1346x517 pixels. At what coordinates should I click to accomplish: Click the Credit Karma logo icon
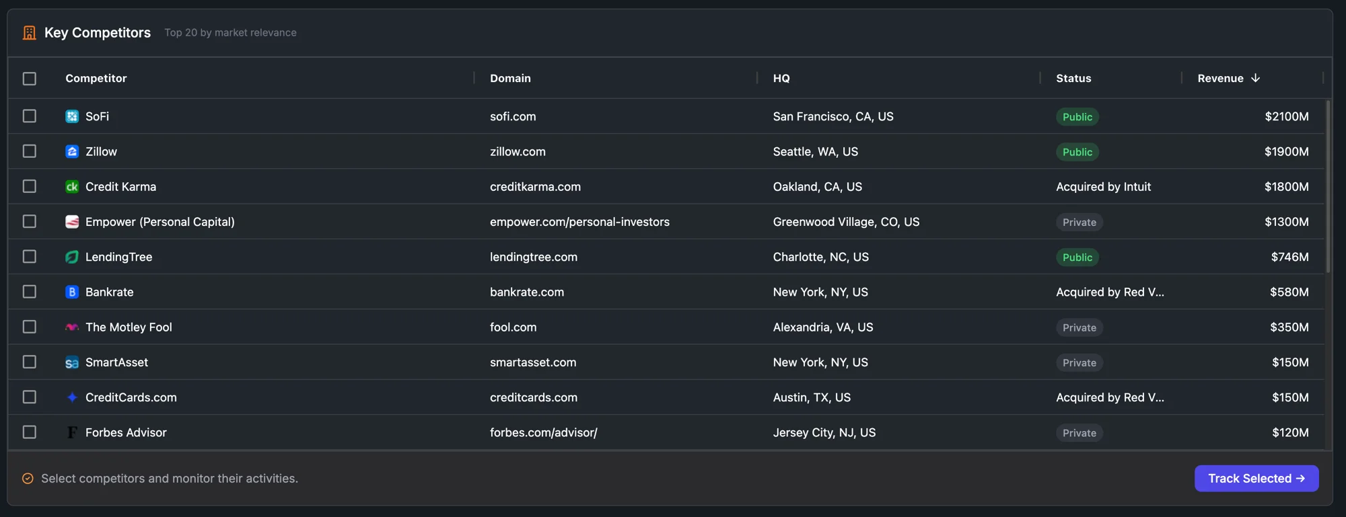72,187
